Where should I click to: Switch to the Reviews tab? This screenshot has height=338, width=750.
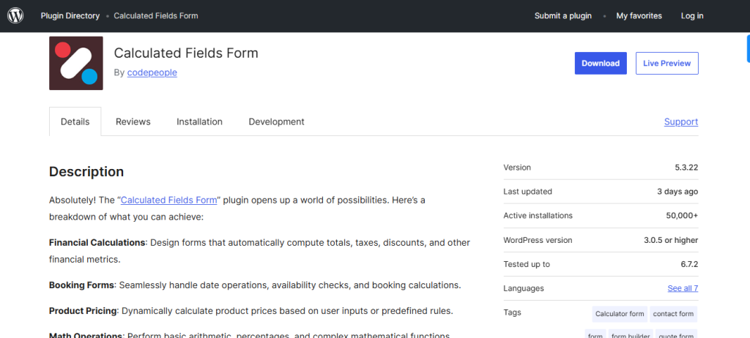coord(133,121)
